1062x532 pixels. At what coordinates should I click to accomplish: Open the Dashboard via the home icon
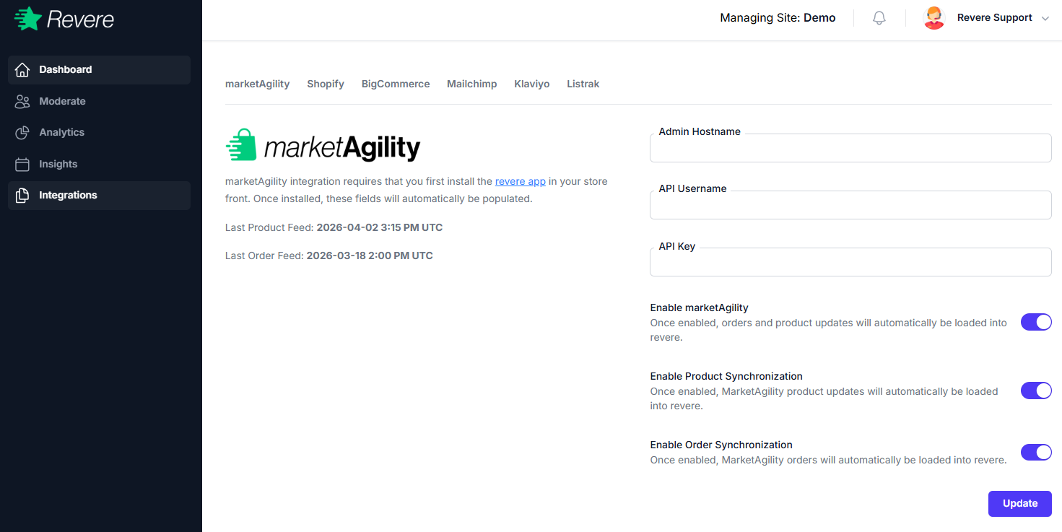[x=22, y=69]
